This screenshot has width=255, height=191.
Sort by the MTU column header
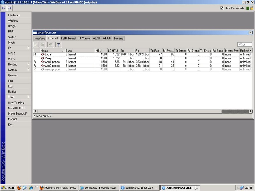tap(101, 51)
